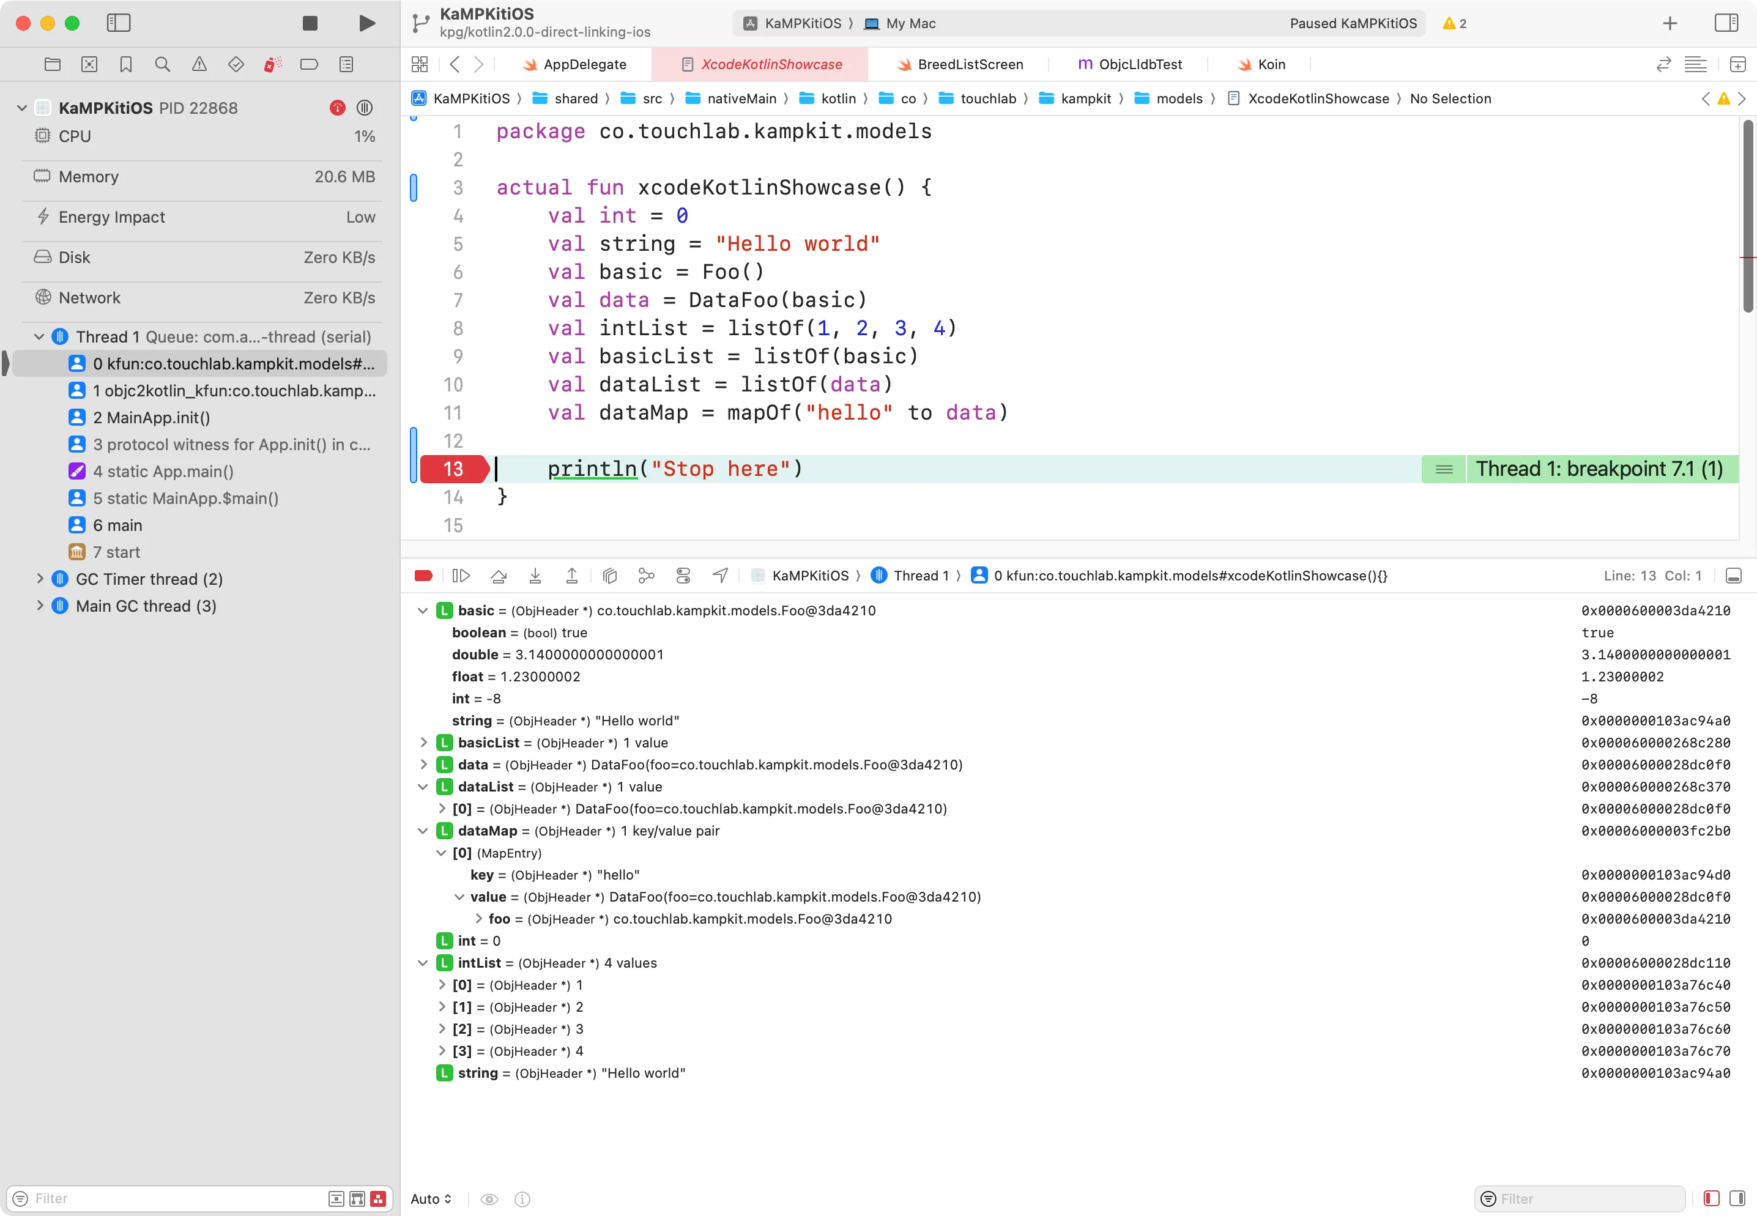Collapse the basic variable
This screenshot has width=1757, height=1216.
click(x=422, y=610)
